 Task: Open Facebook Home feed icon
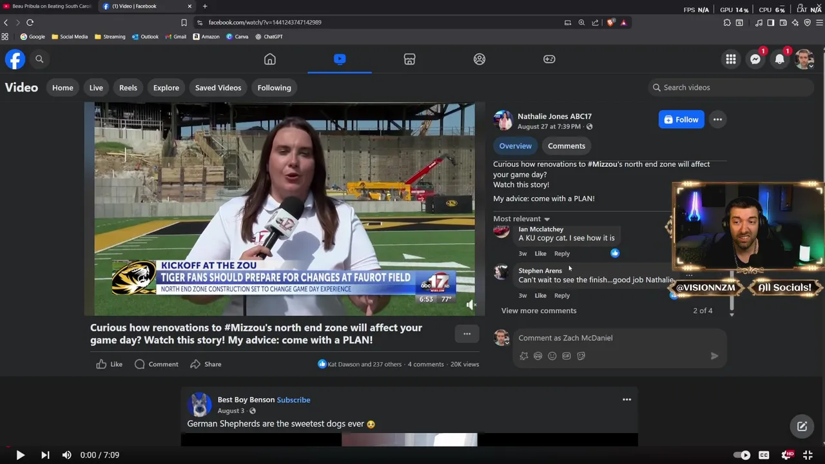[270, 59]
